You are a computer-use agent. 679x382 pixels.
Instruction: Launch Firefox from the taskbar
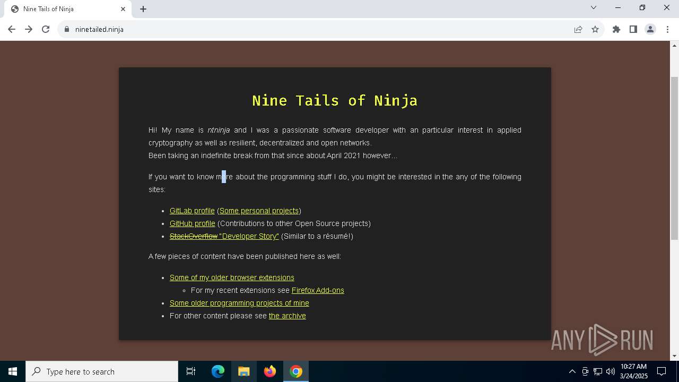tap(270, 371)
